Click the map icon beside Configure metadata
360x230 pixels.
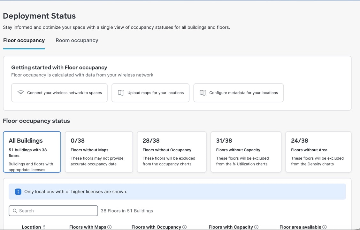[203, 93]
